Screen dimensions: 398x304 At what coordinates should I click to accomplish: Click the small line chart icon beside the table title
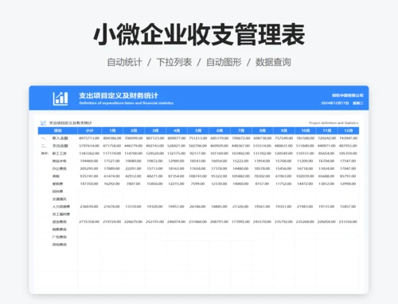[43, 123]
